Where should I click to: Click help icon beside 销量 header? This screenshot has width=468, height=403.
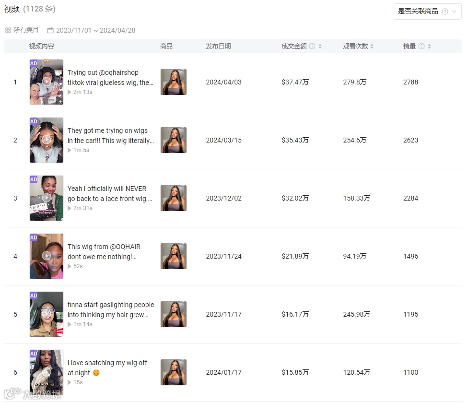[x=421, y=46]
